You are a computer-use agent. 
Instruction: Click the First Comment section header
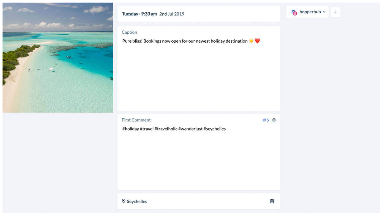coord(136,120)
